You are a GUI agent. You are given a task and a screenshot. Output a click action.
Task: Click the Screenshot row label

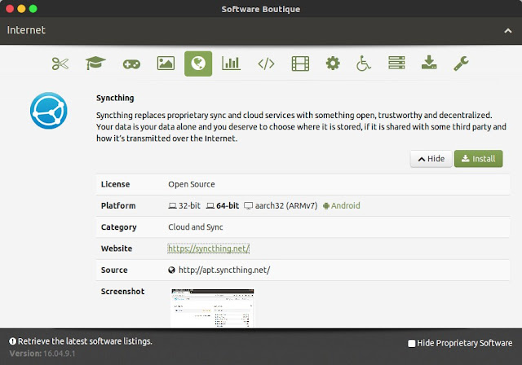(122, 292)
